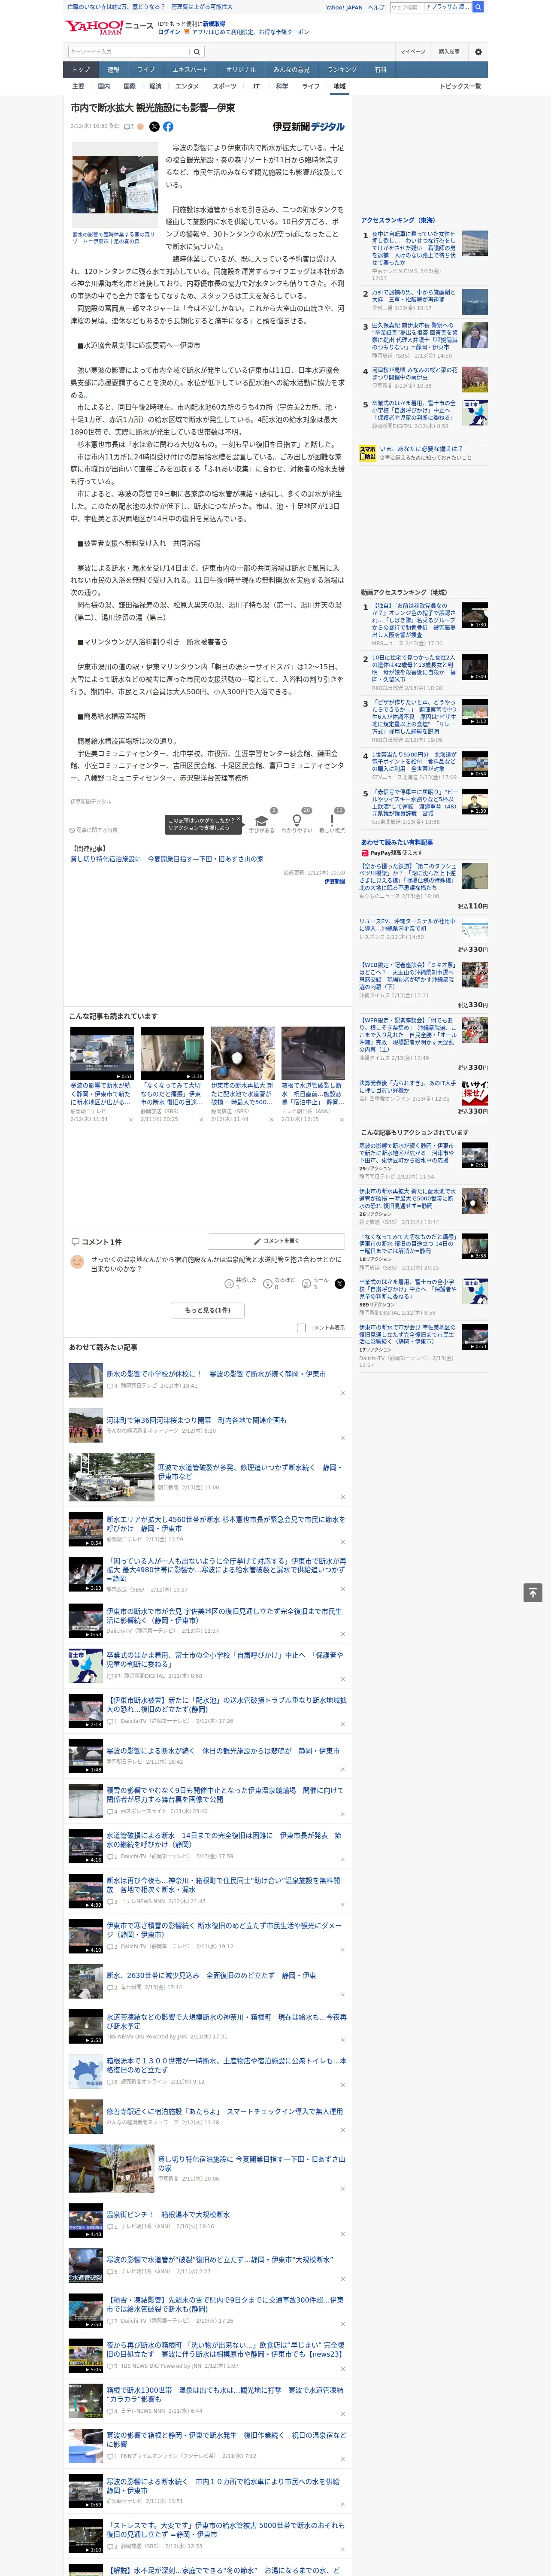
Task: Click 記事に関する報告 report icon link
Action: [94, 830]
